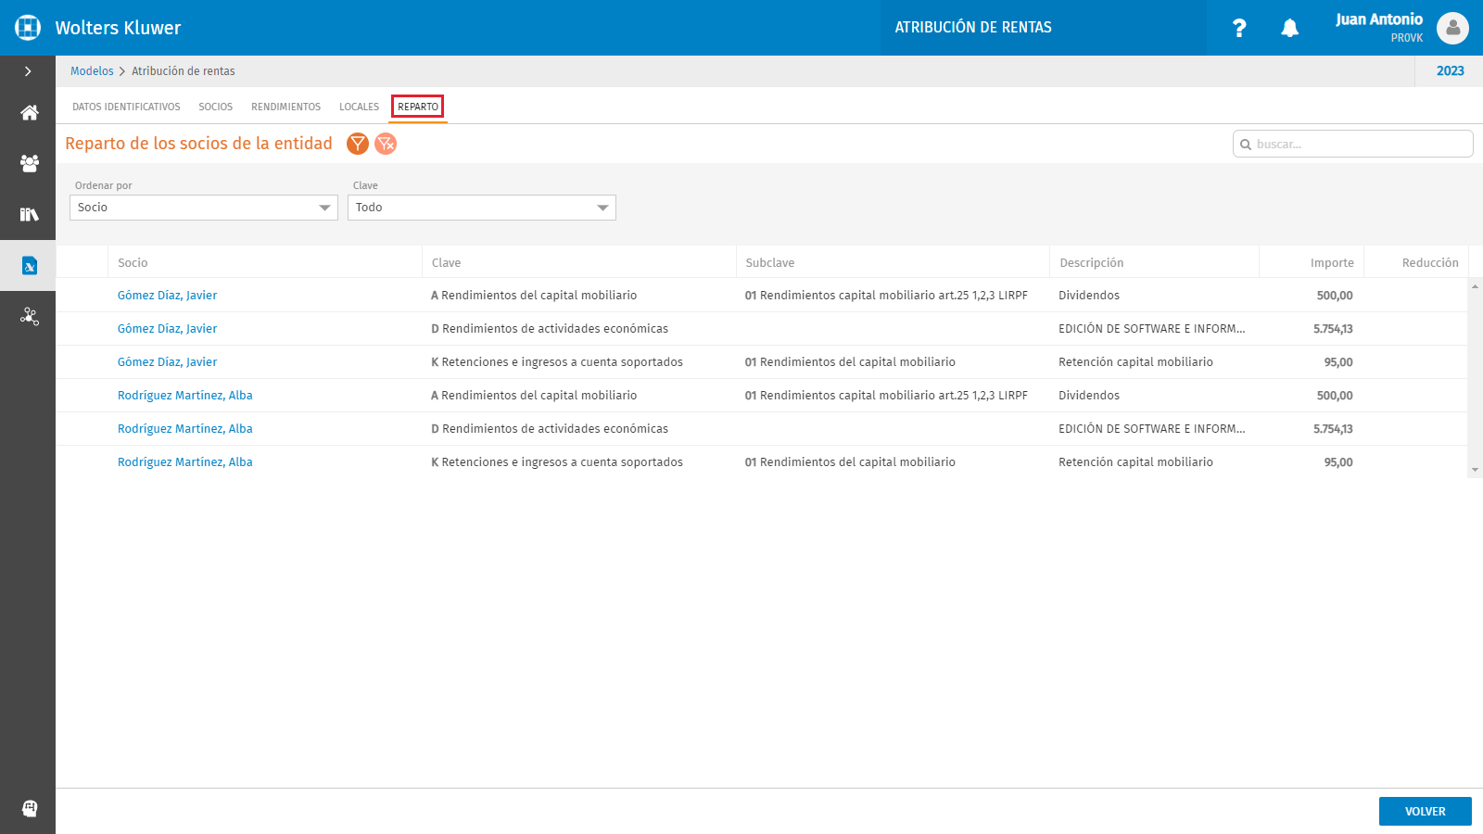Click the Wolters Kluwer logo icon

(28, 28)
